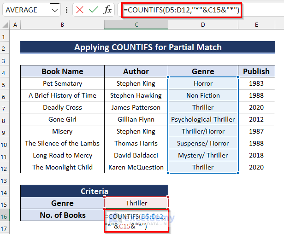The height and width of the screenshot is (234, 284).
Task: Select column D header
Action: click(203, 25)
